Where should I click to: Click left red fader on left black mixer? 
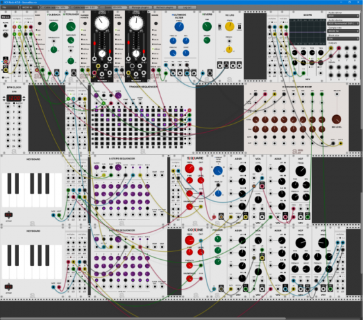[94, 44]
